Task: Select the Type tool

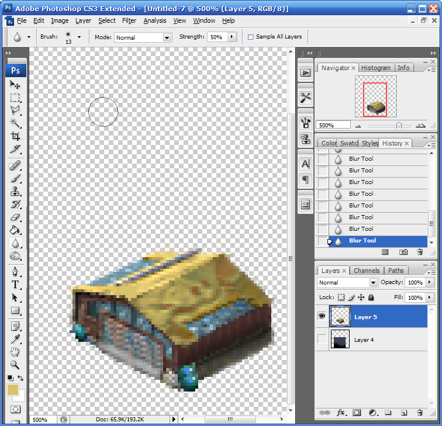Action: 15,285
